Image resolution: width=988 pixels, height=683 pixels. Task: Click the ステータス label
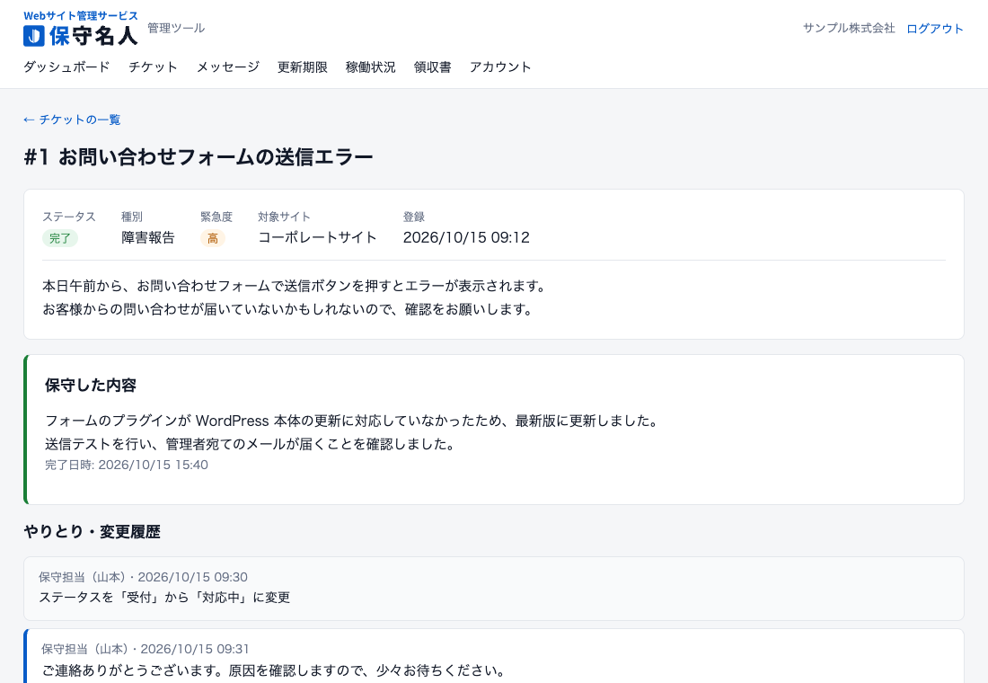68,217
